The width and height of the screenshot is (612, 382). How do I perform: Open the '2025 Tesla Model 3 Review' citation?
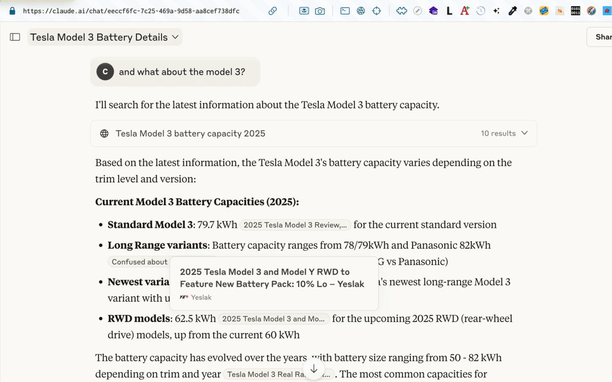(295, 225)
